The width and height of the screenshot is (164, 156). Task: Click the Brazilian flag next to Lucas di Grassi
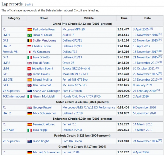coord(30,35)
